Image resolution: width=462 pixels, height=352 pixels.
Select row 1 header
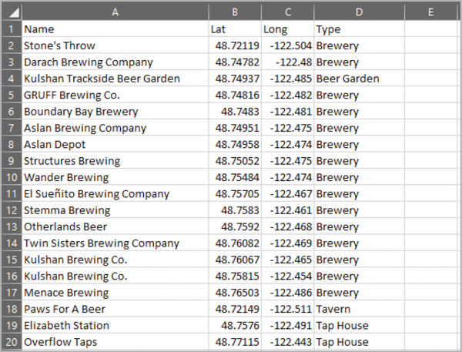[12, 29]
